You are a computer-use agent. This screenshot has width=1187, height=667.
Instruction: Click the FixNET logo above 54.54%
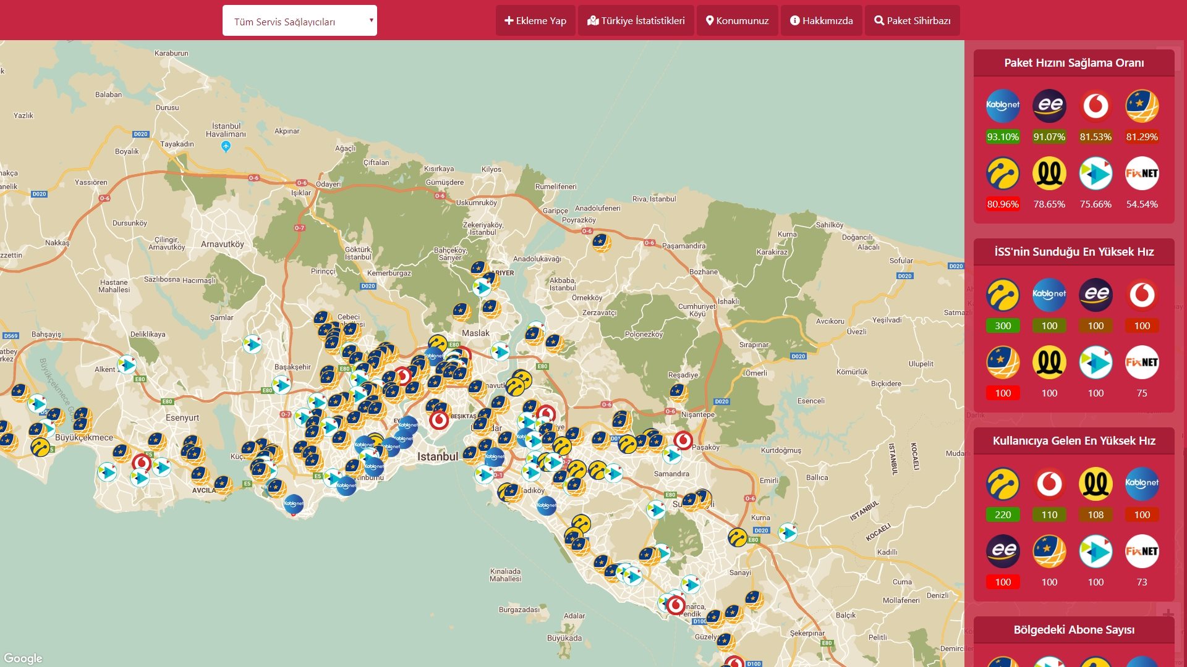(x=1142, y=174)
